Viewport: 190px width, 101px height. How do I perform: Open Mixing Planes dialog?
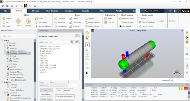click(x=127, y=22)
